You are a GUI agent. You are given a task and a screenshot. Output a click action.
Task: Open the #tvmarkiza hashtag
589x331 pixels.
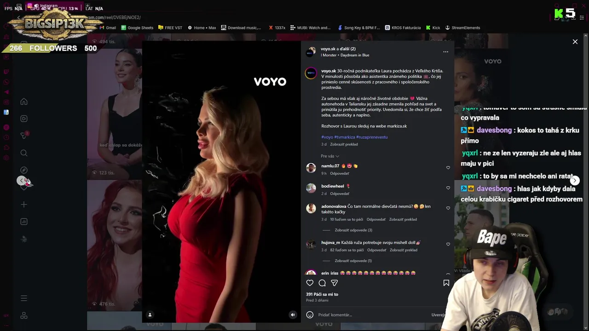(345, 137)
